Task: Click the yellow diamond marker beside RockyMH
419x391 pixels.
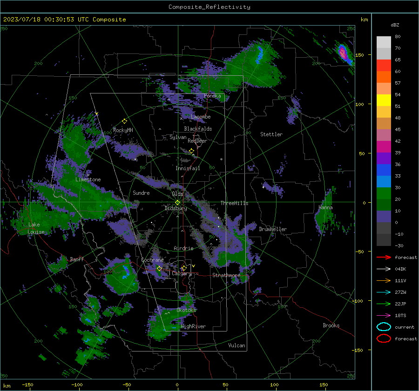Action: click(x=124, y=121)
